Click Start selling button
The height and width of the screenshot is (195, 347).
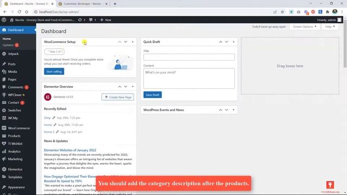click(54, 71)
